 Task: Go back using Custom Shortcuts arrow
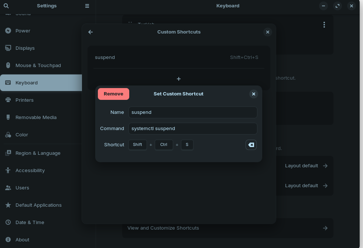click(90, 32)
